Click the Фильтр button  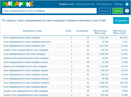click(105, 11)
